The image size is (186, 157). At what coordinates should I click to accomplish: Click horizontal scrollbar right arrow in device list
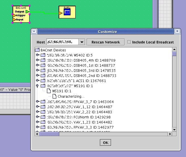point(170,134)
